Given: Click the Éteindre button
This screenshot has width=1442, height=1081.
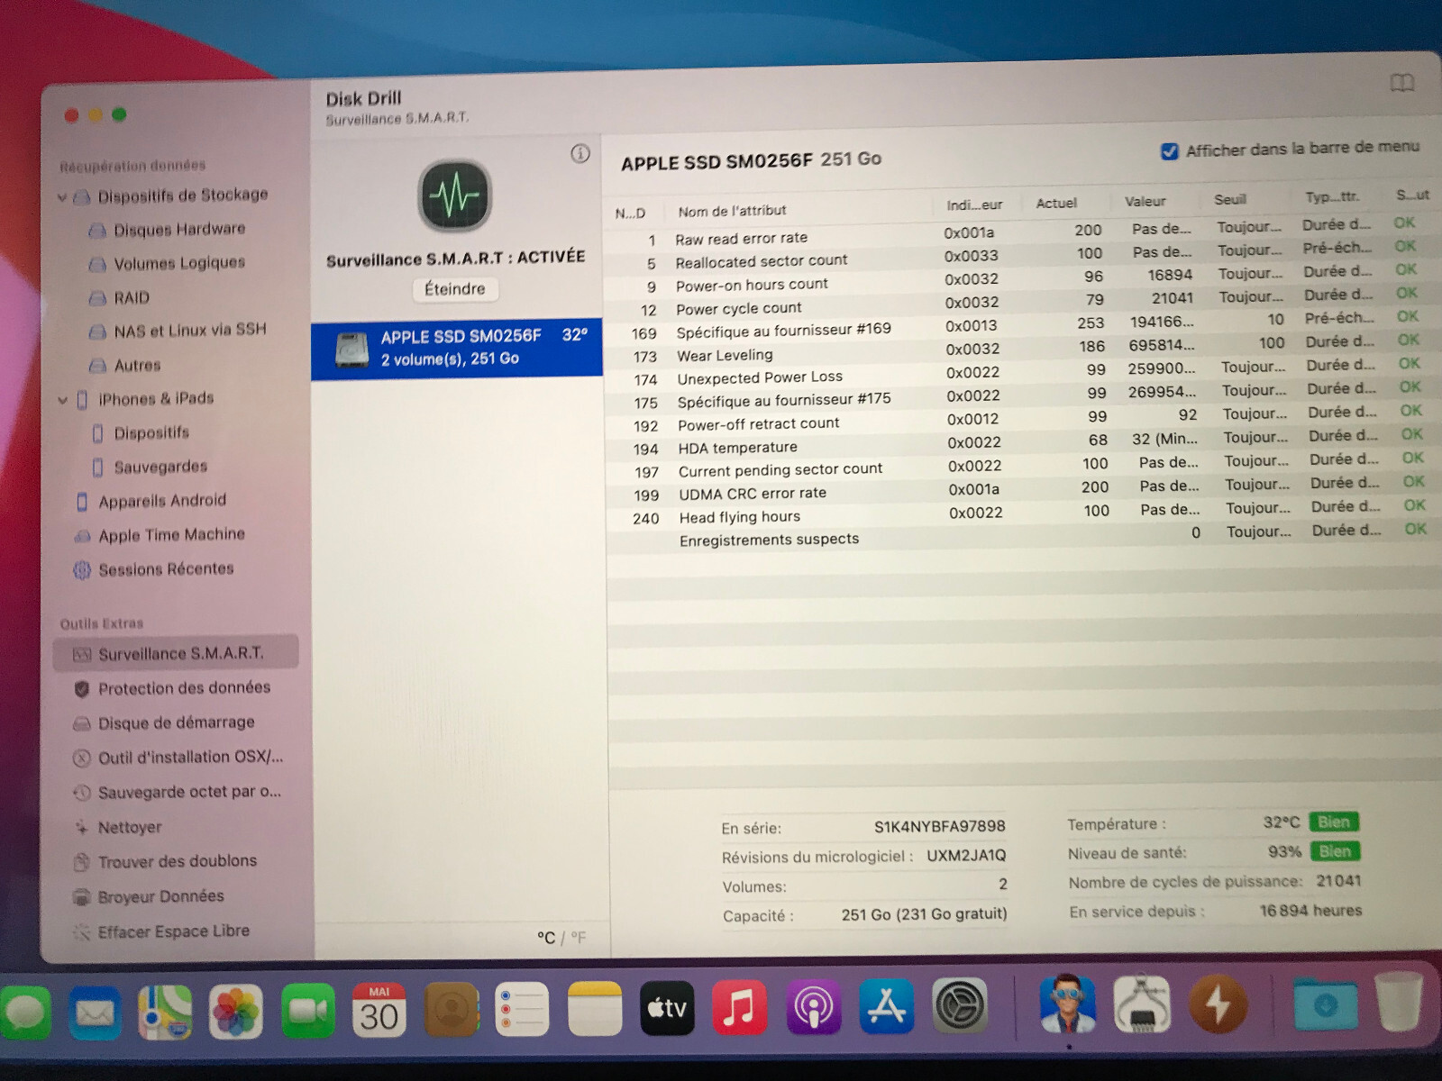Looking at the screenshot, I should 455,289.
